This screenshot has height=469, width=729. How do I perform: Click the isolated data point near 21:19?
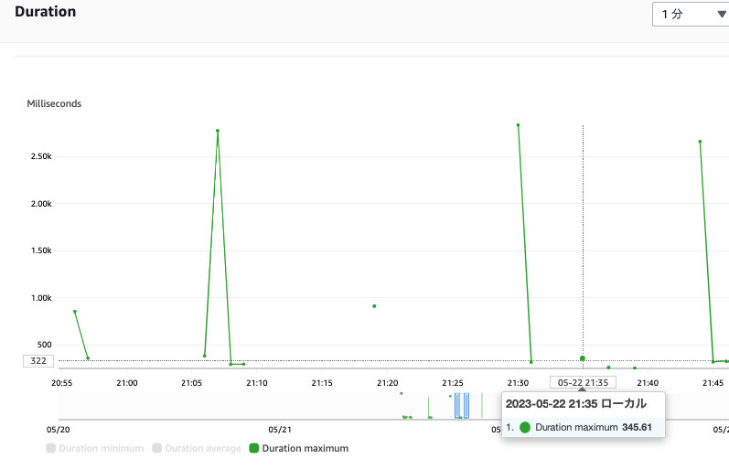coord(374,306)
